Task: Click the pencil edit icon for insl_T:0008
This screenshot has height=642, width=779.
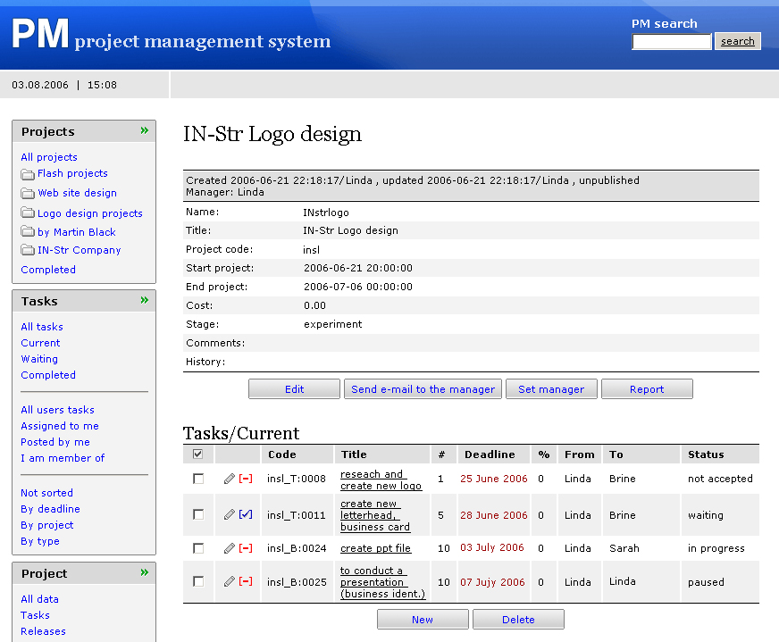Action: click(229, 479)
